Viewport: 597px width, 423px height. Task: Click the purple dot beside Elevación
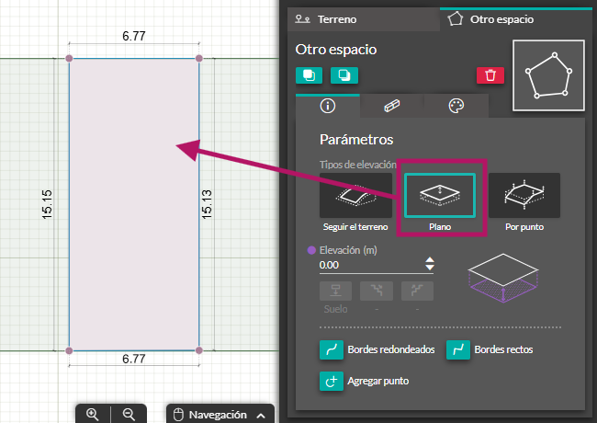click(x=311, y=250)
